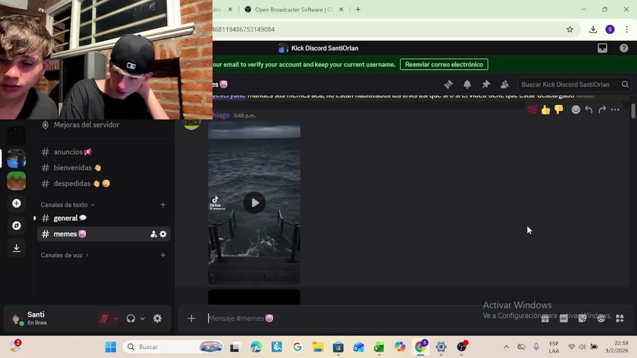Switch to the general channel
This screenshot has width=637, height=358.
tap(104, 218)
